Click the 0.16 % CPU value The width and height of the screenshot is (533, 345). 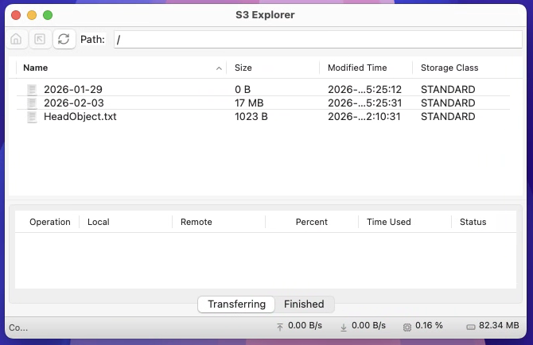coord(429,325)
